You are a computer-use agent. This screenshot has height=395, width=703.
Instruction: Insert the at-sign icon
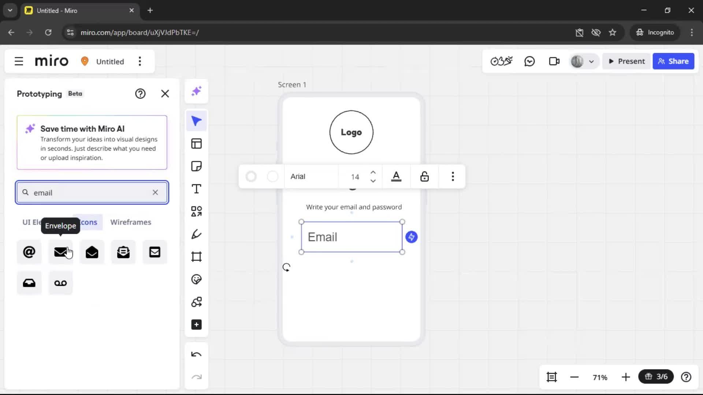pos(29,252)
